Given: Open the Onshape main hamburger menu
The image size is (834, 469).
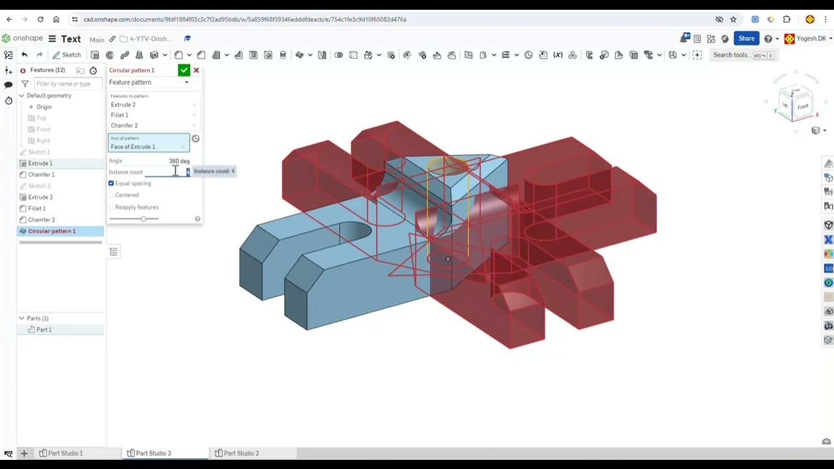Looking at the screenshot, I should tap(53, 39).
